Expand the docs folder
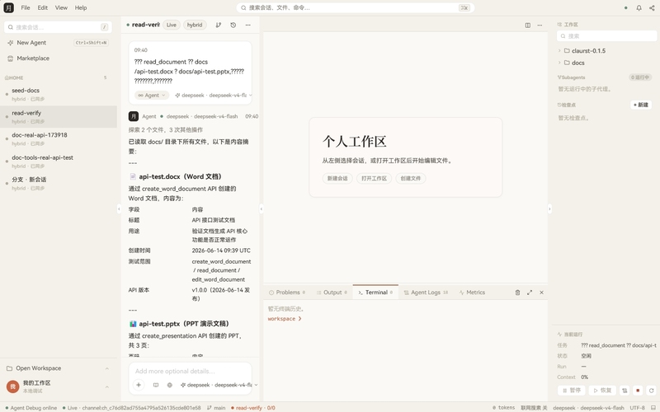 pyautogui.click(x=606, y=63)
